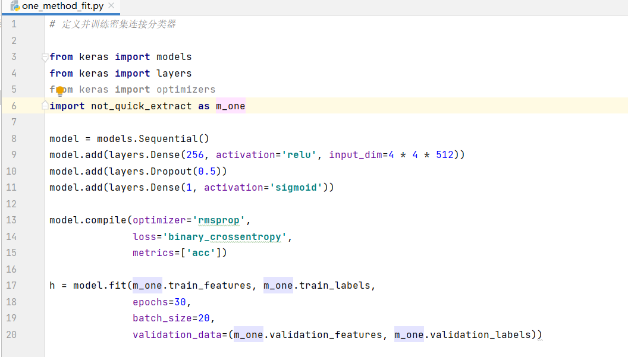Click the 'relu' string on line 9
The image size is (628, 357).
[x=299, y=155]
